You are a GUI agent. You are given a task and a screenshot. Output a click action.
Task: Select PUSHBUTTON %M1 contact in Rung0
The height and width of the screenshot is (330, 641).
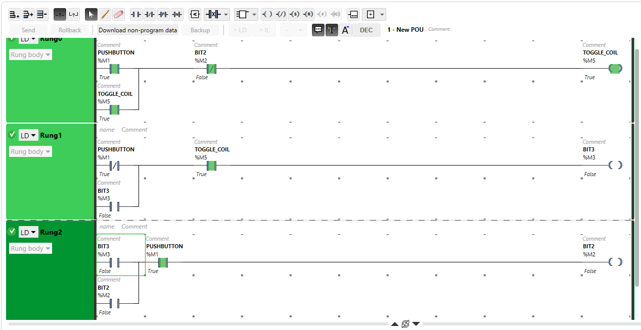pos(115,69)
